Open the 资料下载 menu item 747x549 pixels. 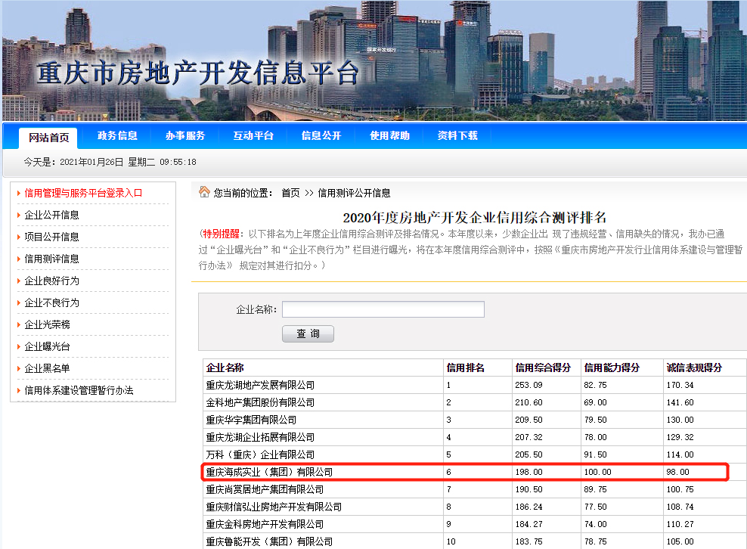pyautogui.click(x=457, y=136)
